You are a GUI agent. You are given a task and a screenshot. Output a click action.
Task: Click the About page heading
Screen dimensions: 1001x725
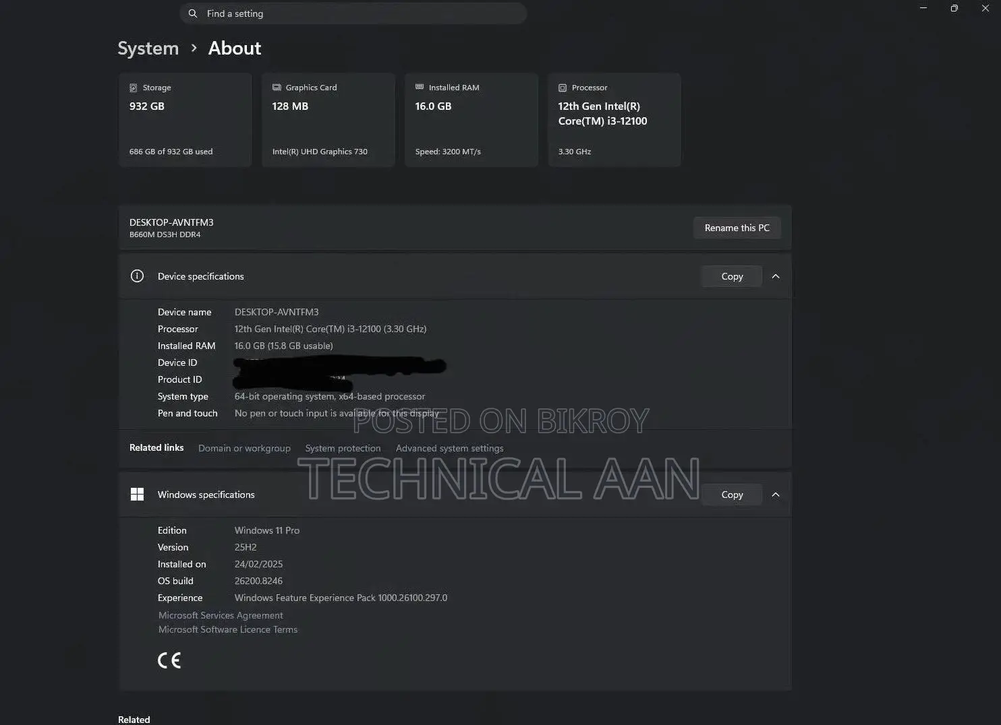coord(235,49)
